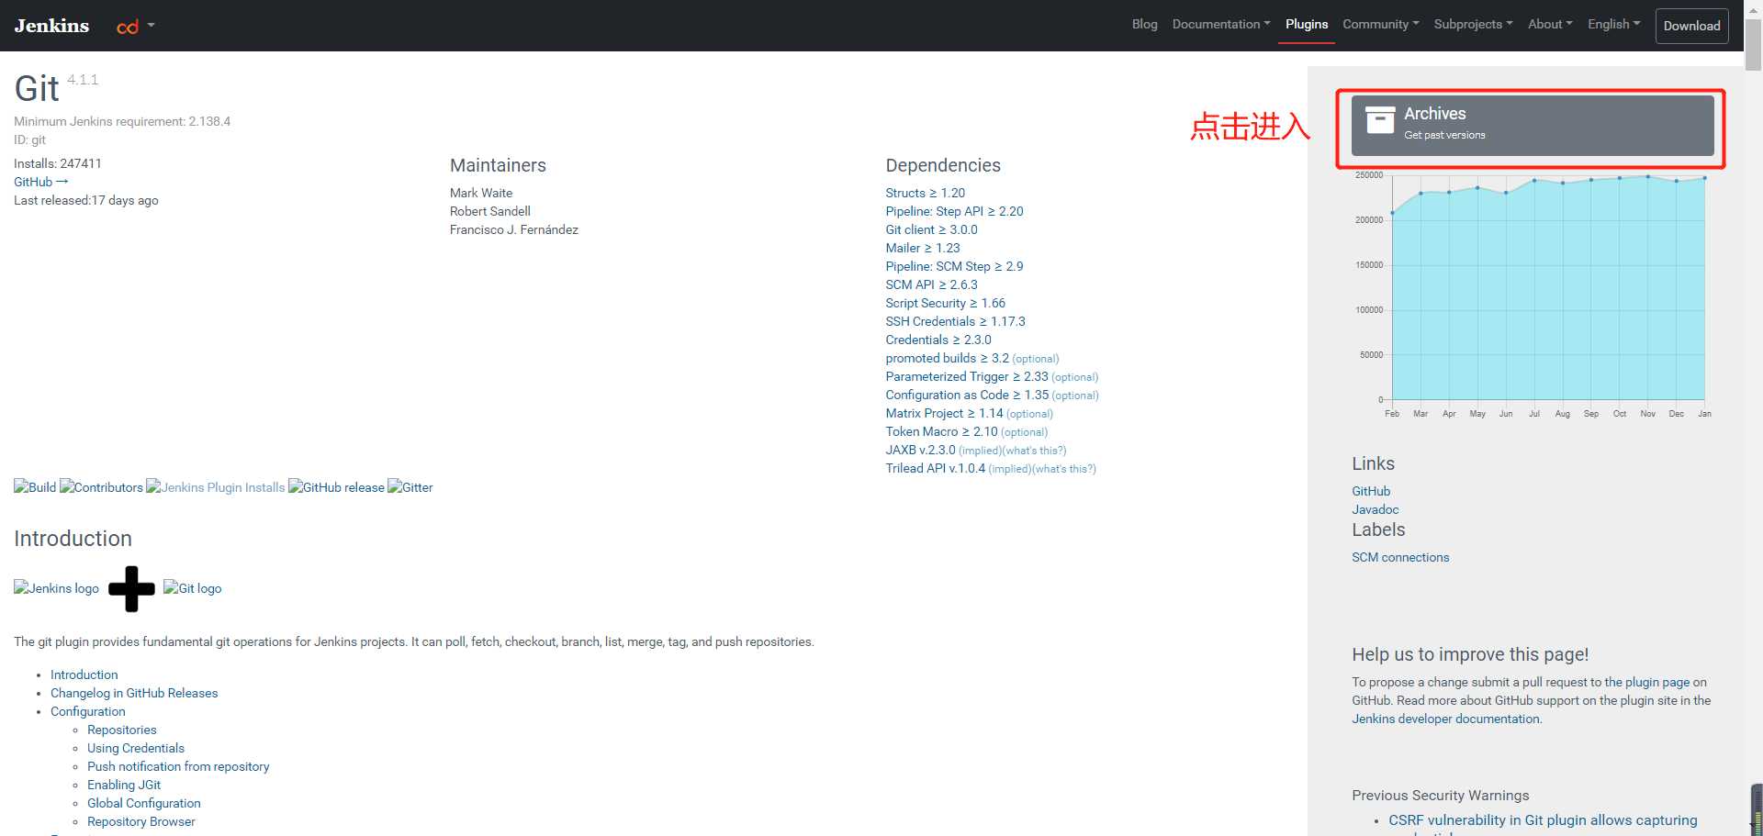Open JAXB v.2.3.0 dependency link
The height and width of the screenshot is (836, 1763).
point(920,450)
